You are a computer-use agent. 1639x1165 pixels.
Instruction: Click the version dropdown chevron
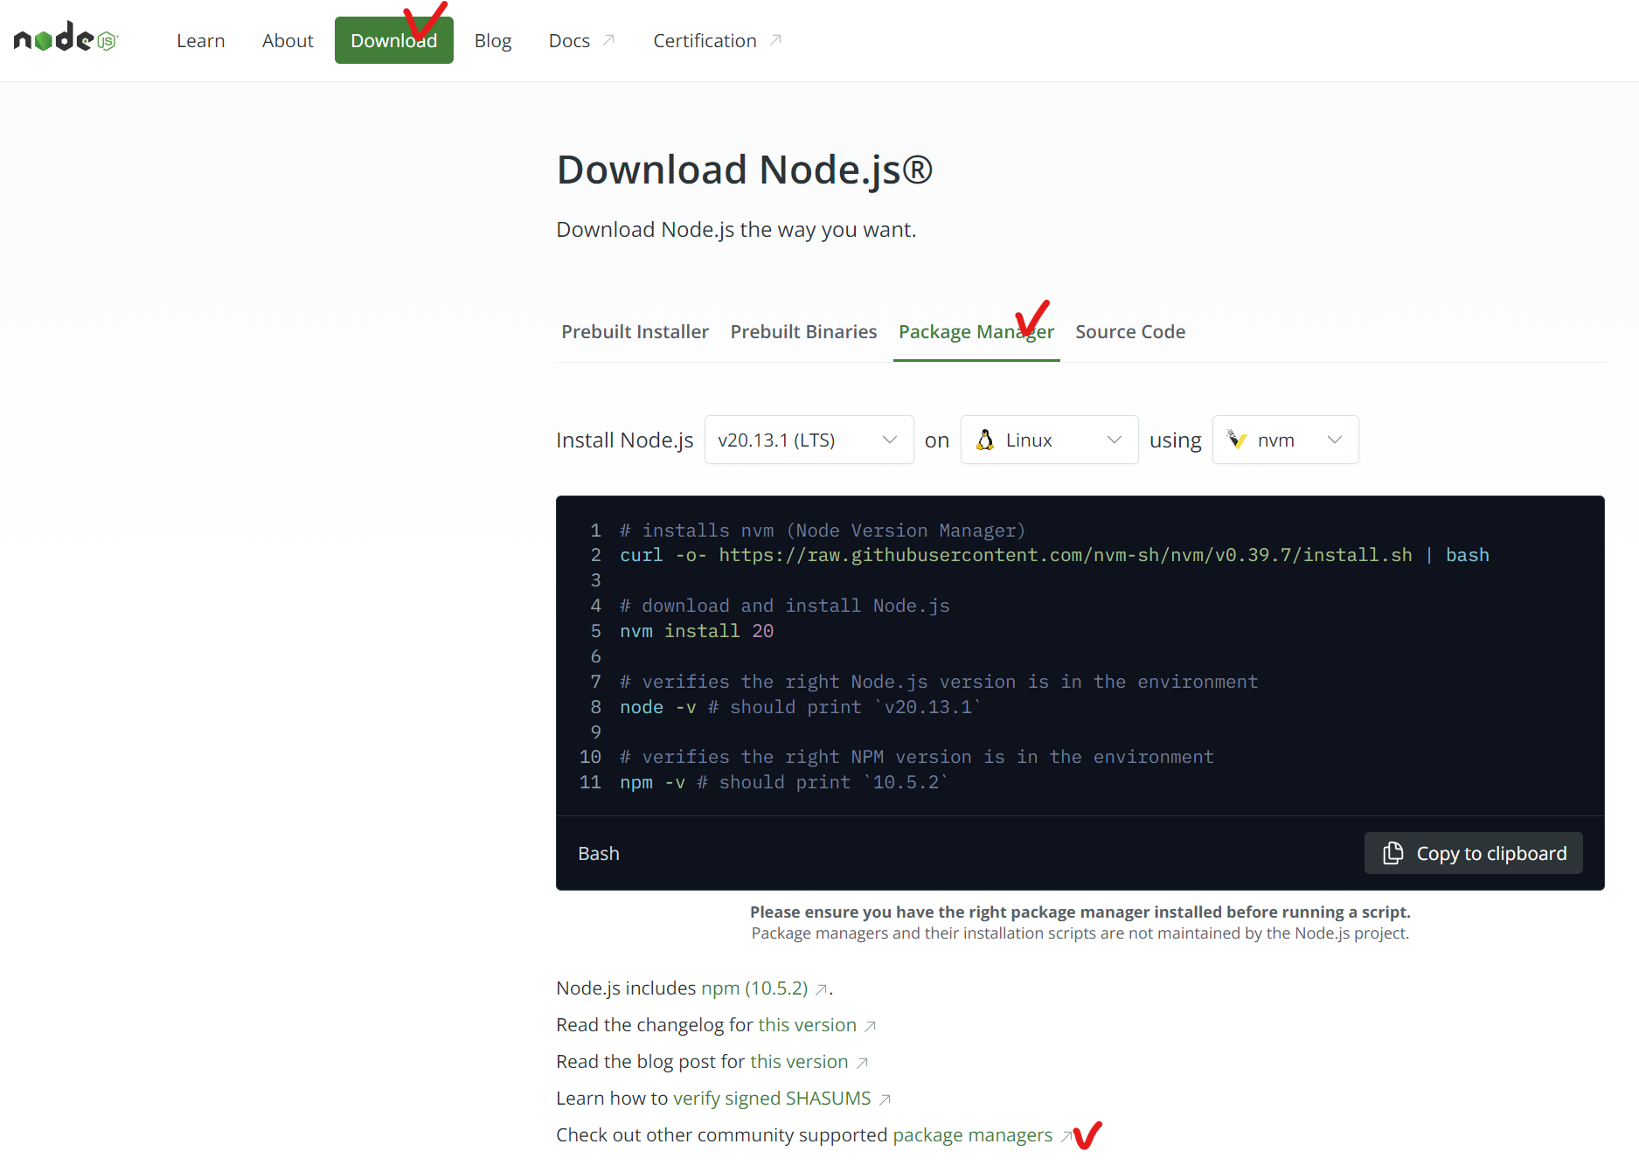tap(890, 440)
